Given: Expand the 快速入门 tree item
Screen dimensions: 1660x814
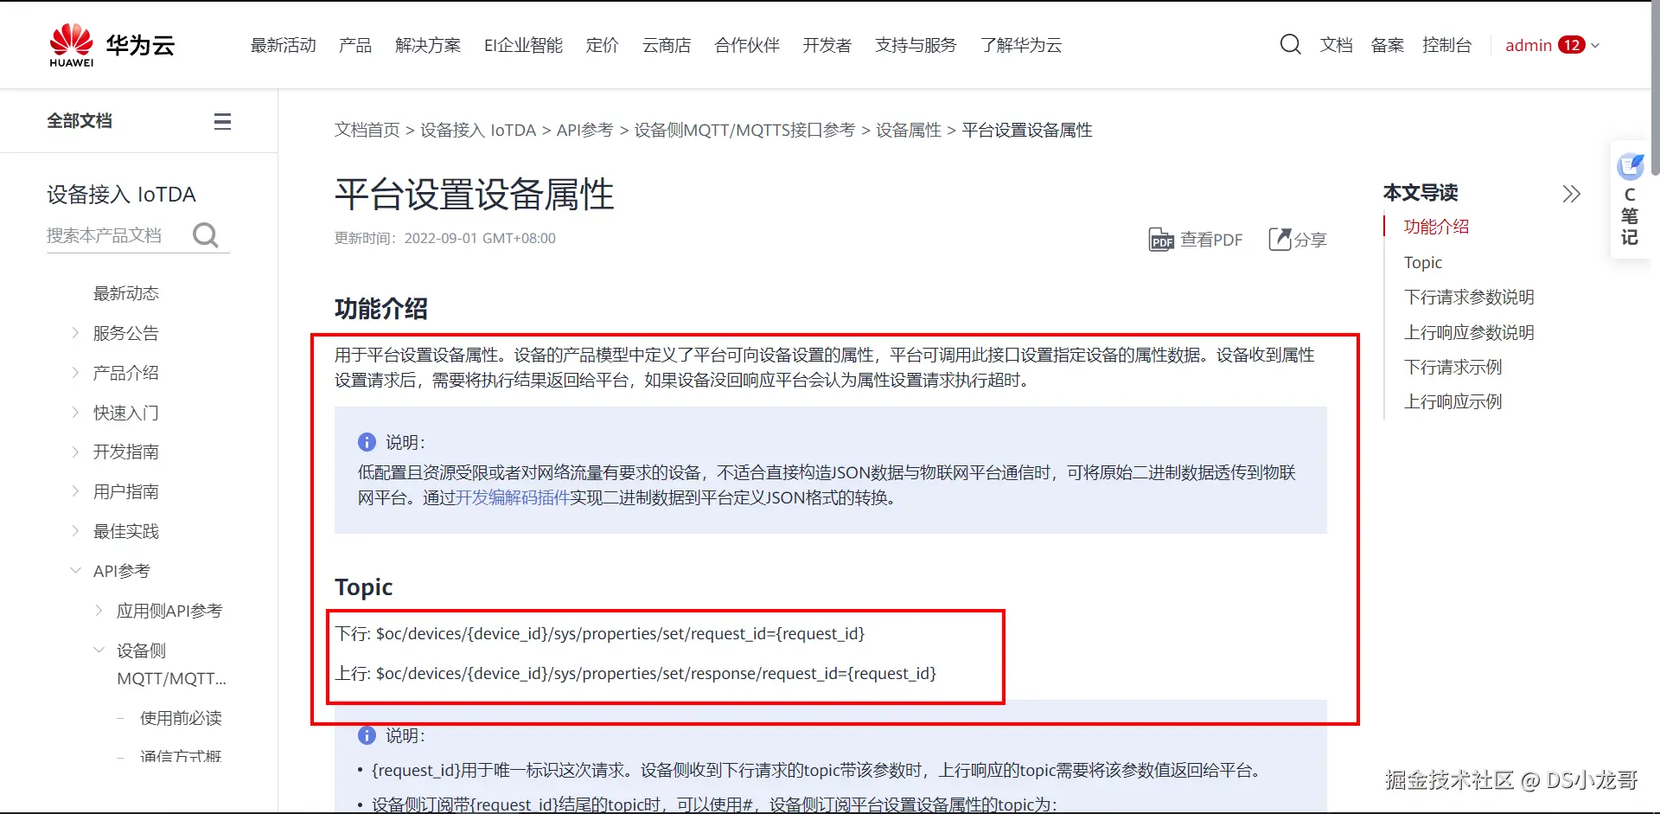Looking at the screenshot, I should coord(75,413).
